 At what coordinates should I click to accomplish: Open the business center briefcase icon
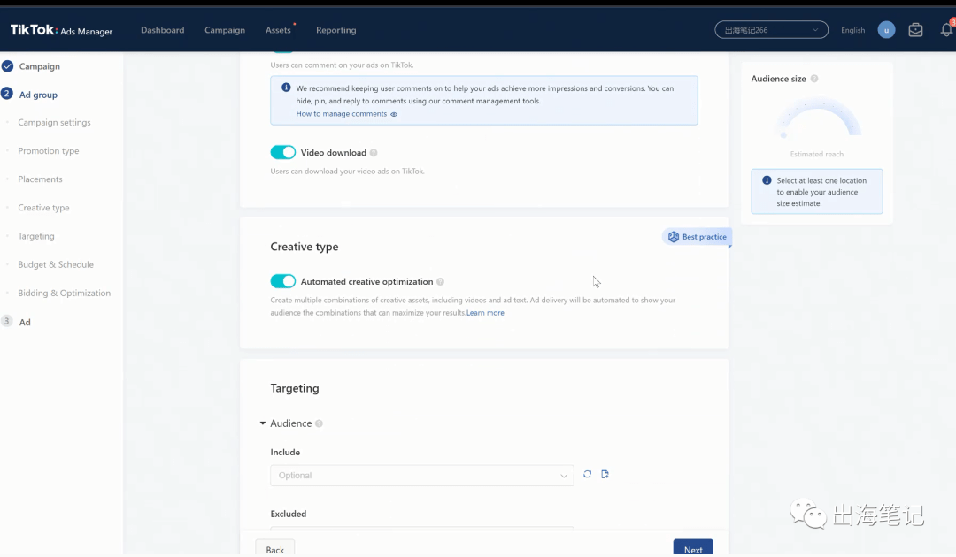915,30
